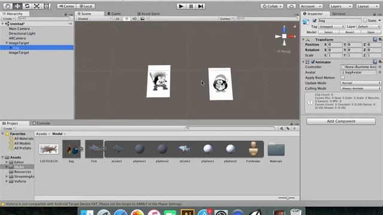The height and width of the screenshot is (215, 383).
Task: Switch to the Services tab
Action: click(x=339, y=14)
